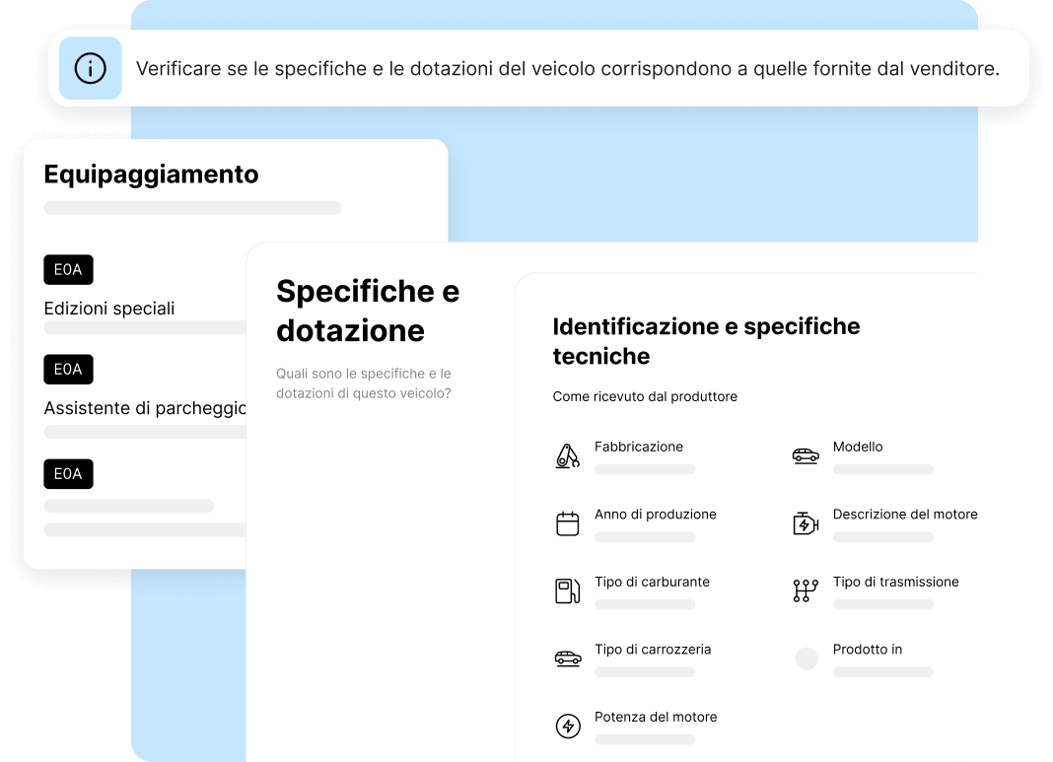Click the info icon in the notification banner
1053x762 pixels.
(x=90, y=69)
